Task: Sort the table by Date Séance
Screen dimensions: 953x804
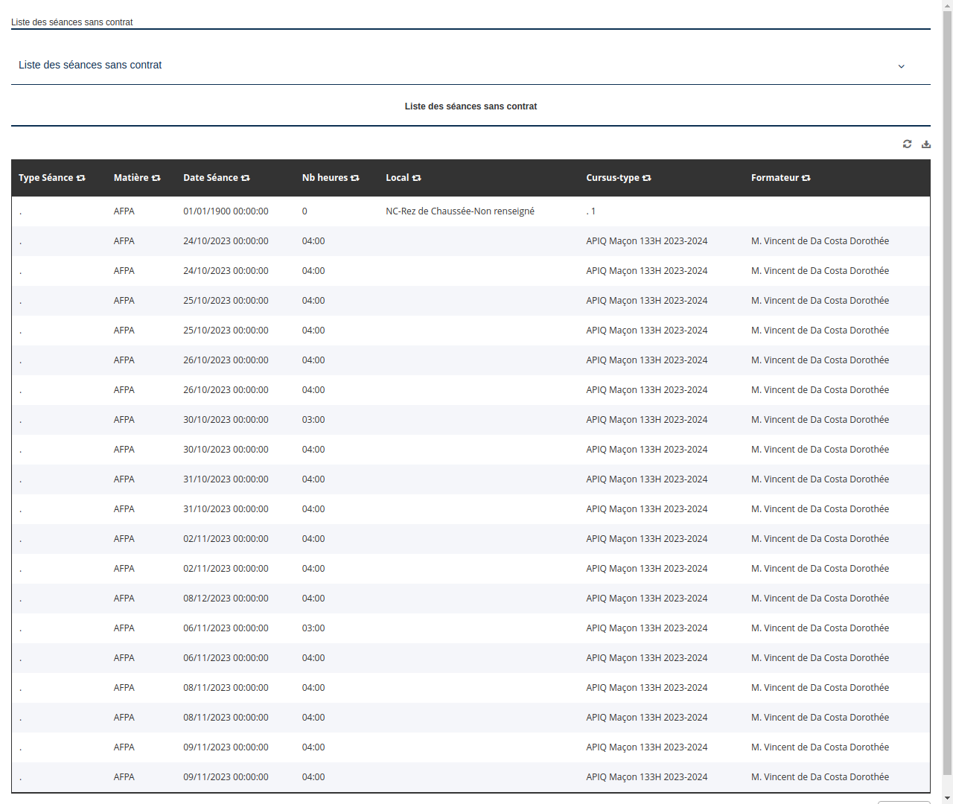Action: click(x=246, y=177)
